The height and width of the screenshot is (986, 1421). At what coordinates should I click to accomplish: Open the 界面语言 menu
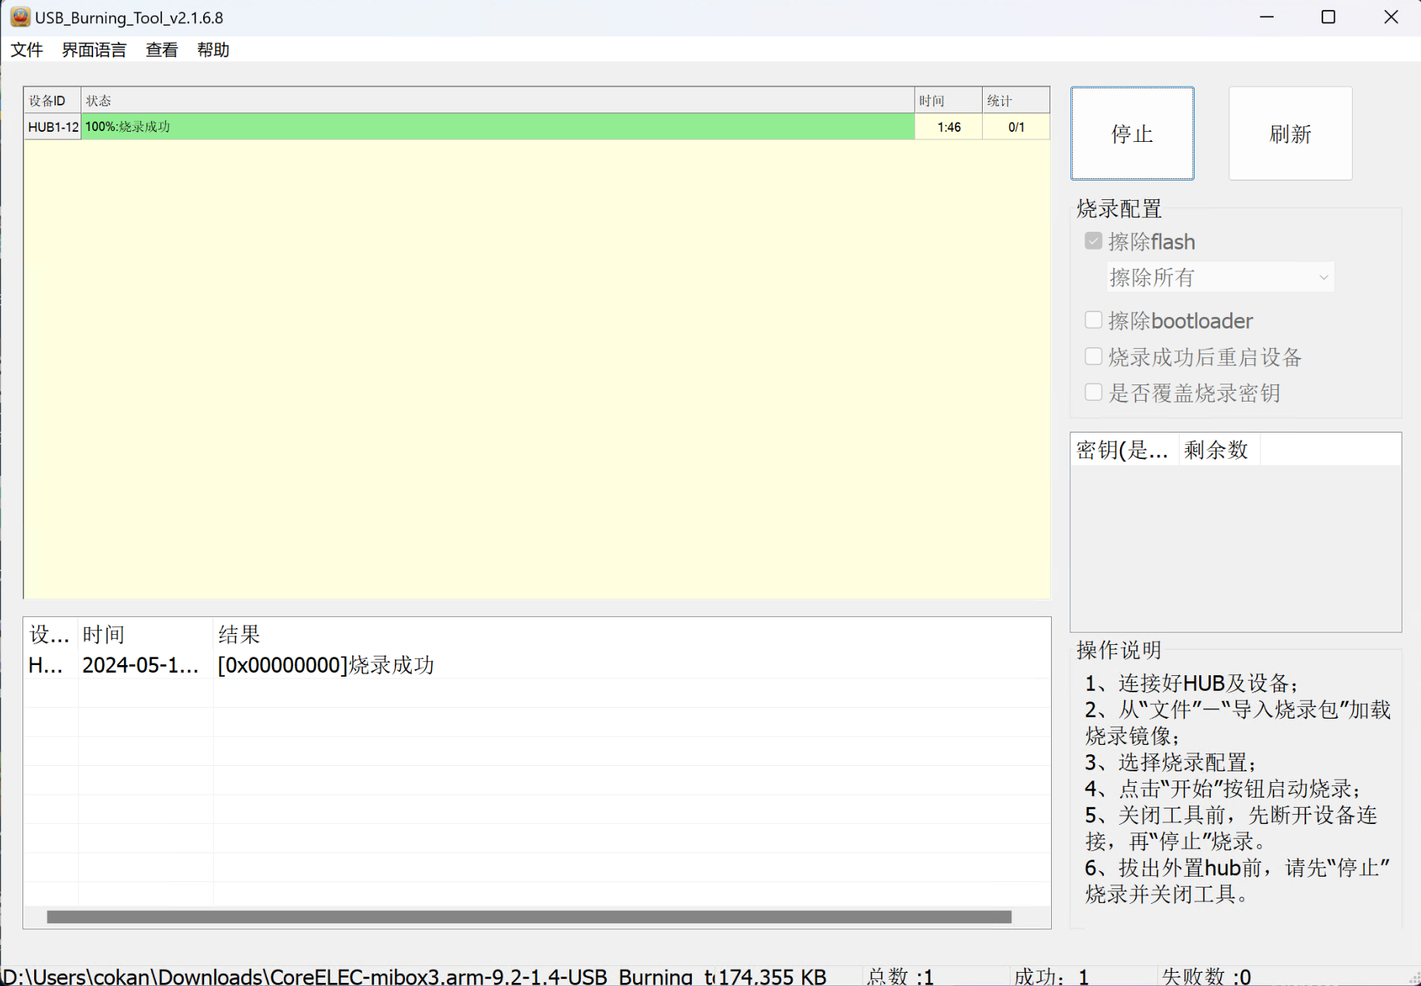pyautogui.click(x=94, y=50)
